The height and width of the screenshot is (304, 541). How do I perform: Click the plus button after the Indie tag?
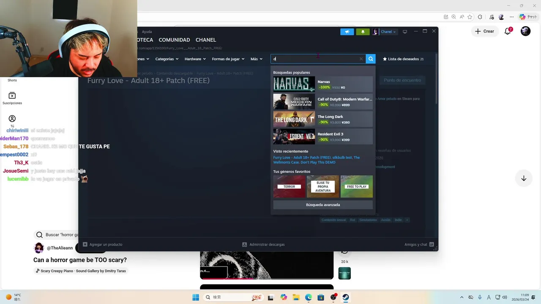point(407,220)
